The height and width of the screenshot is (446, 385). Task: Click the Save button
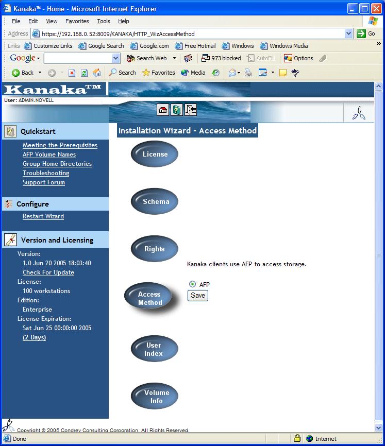tap(198, 295)
